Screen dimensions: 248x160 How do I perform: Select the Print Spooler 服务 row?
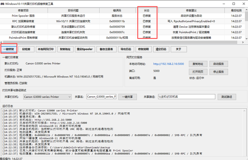click(x=122, y=16)
